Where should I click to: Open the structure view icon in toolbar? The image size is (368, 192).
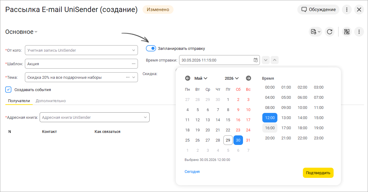tap(346, 32)
